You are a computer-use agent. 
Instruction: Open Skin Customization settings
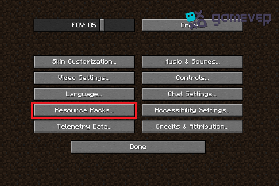84,62
